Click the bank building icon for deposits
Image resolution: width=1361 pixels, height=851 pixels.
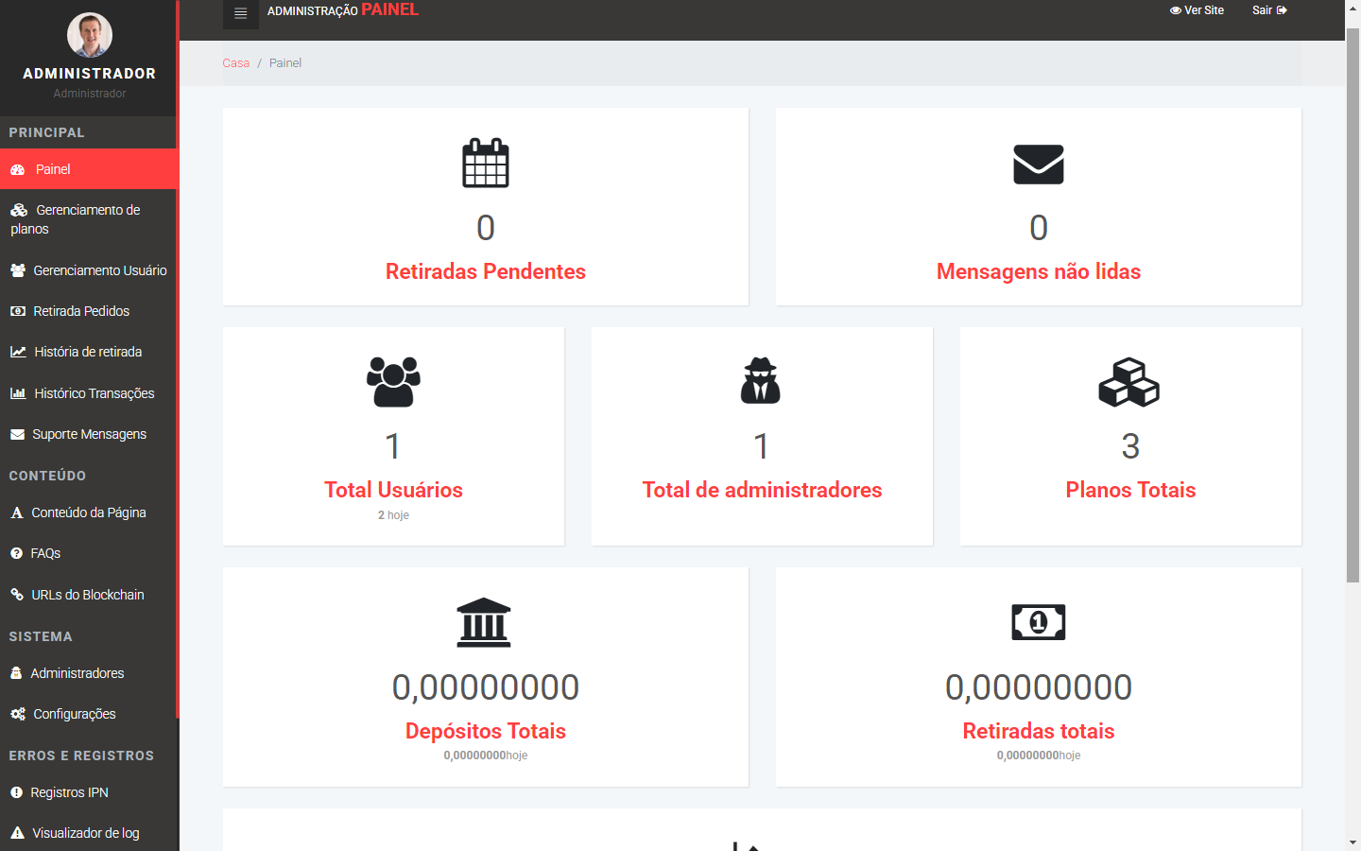(484, 622)
